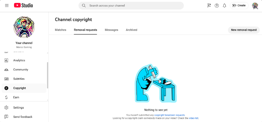
Task: Follow the copyright takedown requests link
Action: (x=170, y=115)
